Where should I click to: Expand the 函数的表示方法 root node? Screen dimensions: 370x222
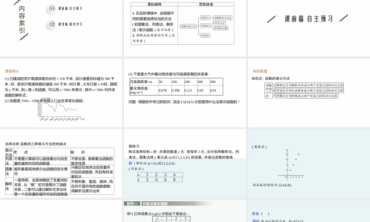pos(268,90)
